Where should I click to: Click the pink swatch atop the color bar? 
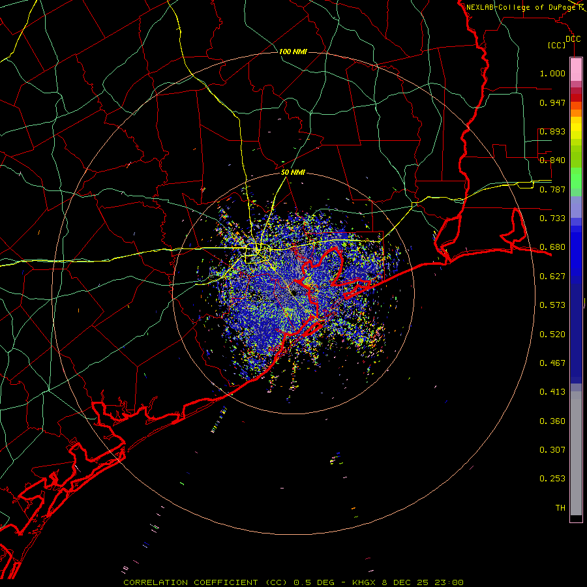[576, 69]
